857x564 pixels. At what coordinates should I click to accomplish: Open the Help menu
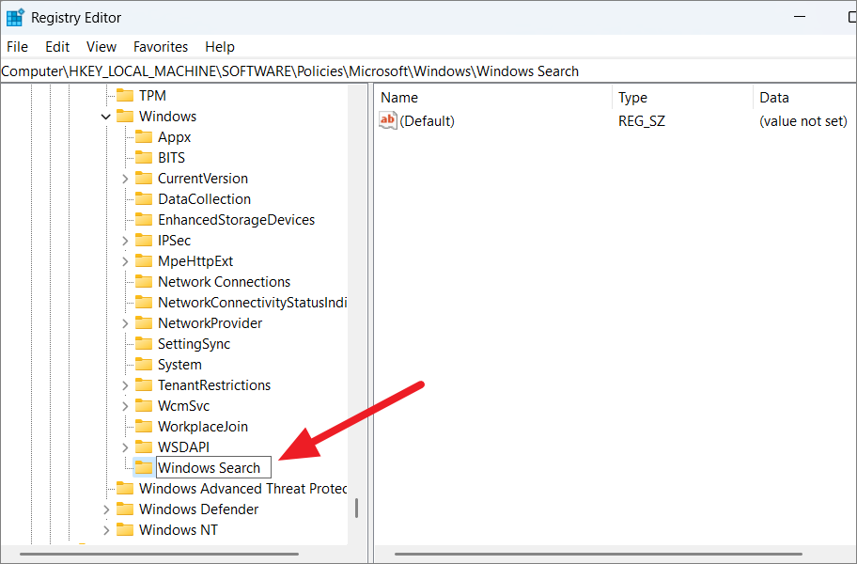click(220, 47)
